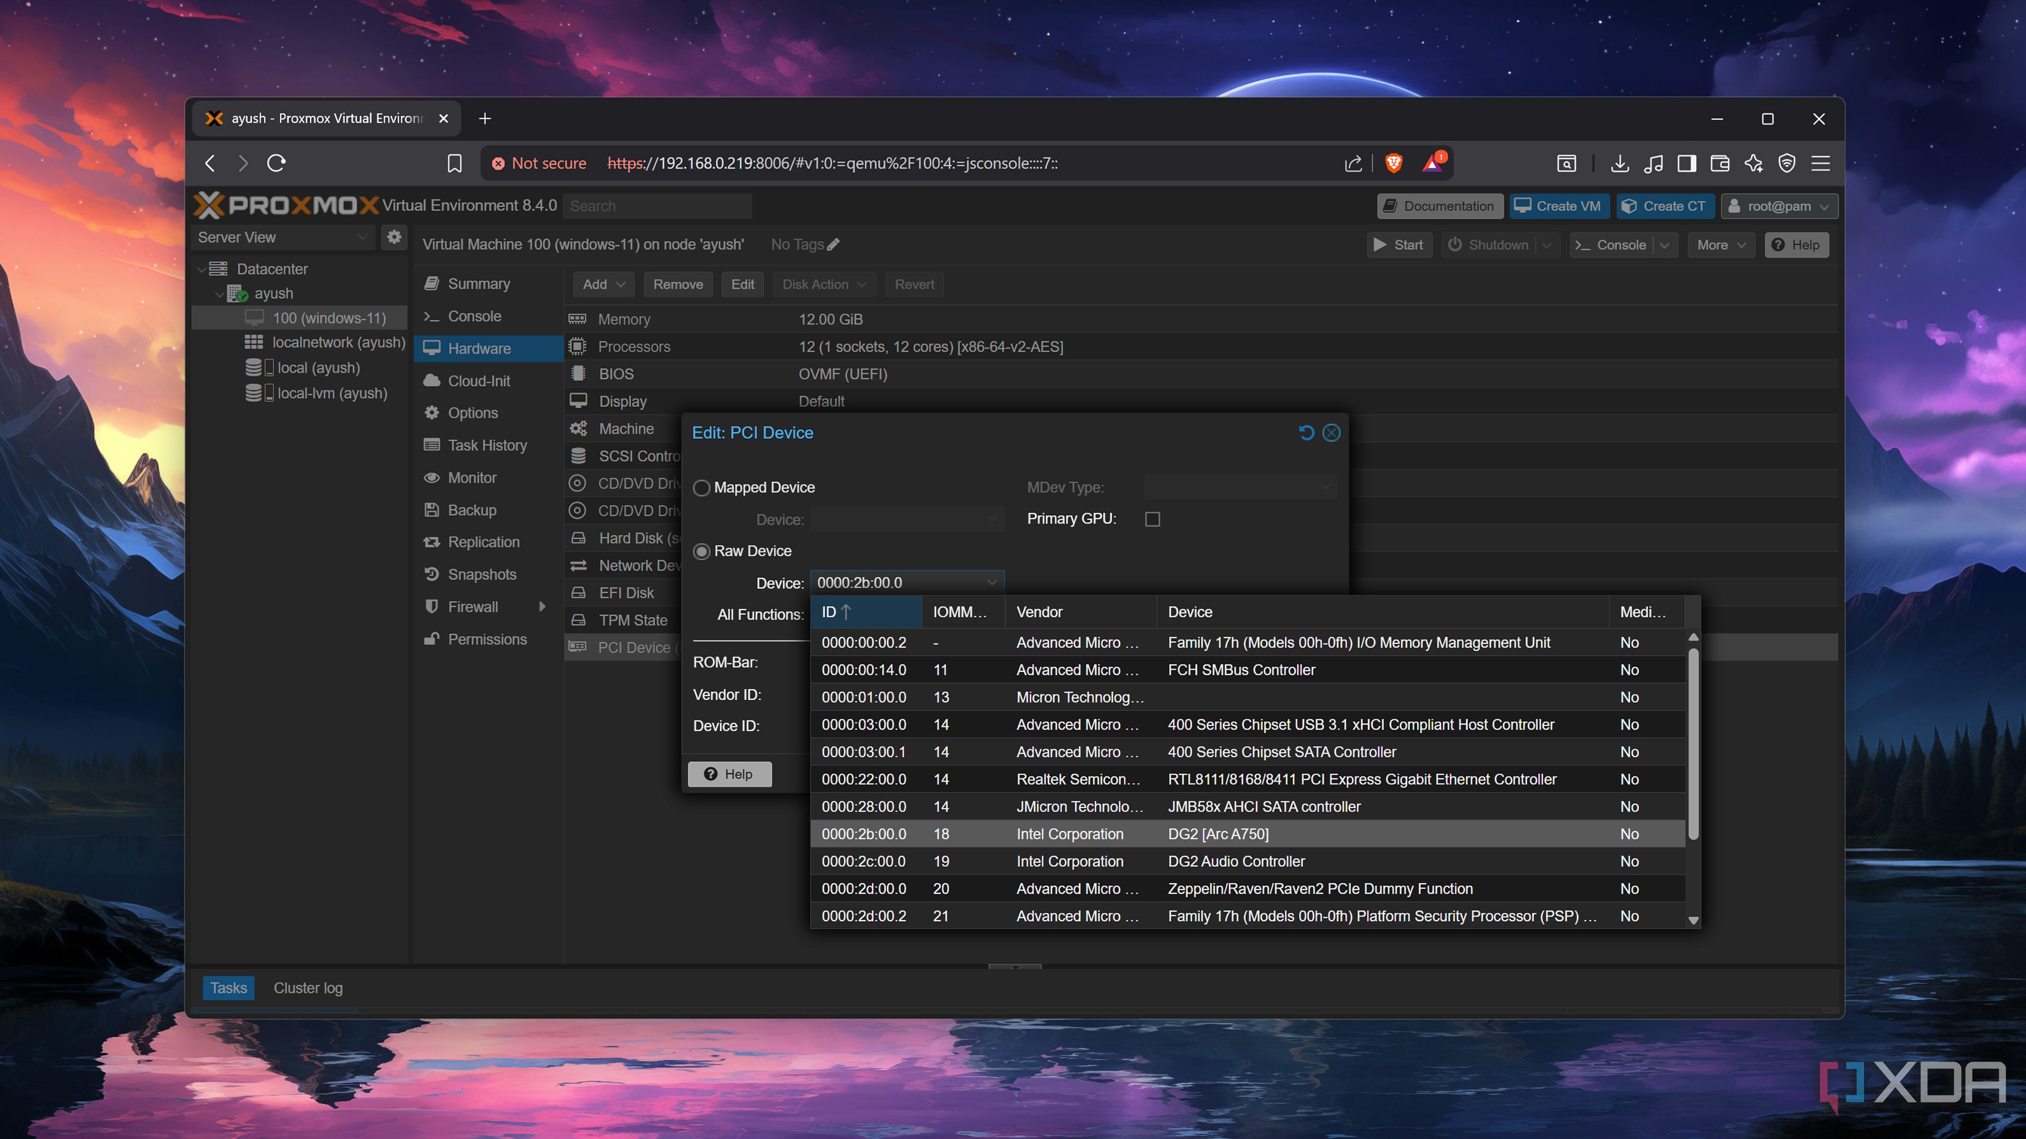This screenshot has height=1139, width=2026.
Task: Collapse the Datacenter tree node
Action: tap(202, 269)
